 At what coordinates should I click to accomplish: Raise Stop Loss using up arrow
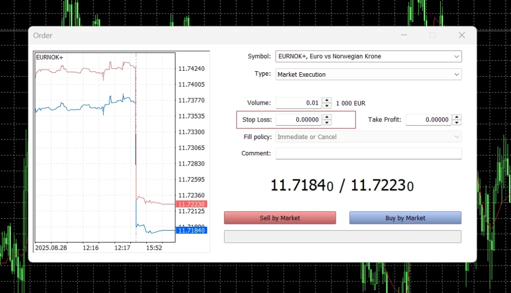coord(327,117)
